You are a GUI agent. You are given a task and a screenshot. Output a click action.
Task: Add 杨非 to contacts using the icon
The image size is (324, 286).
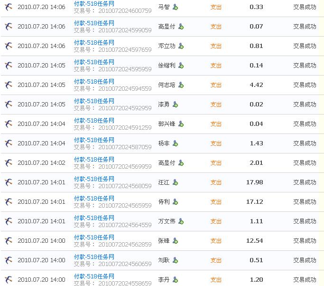(176, 143)
